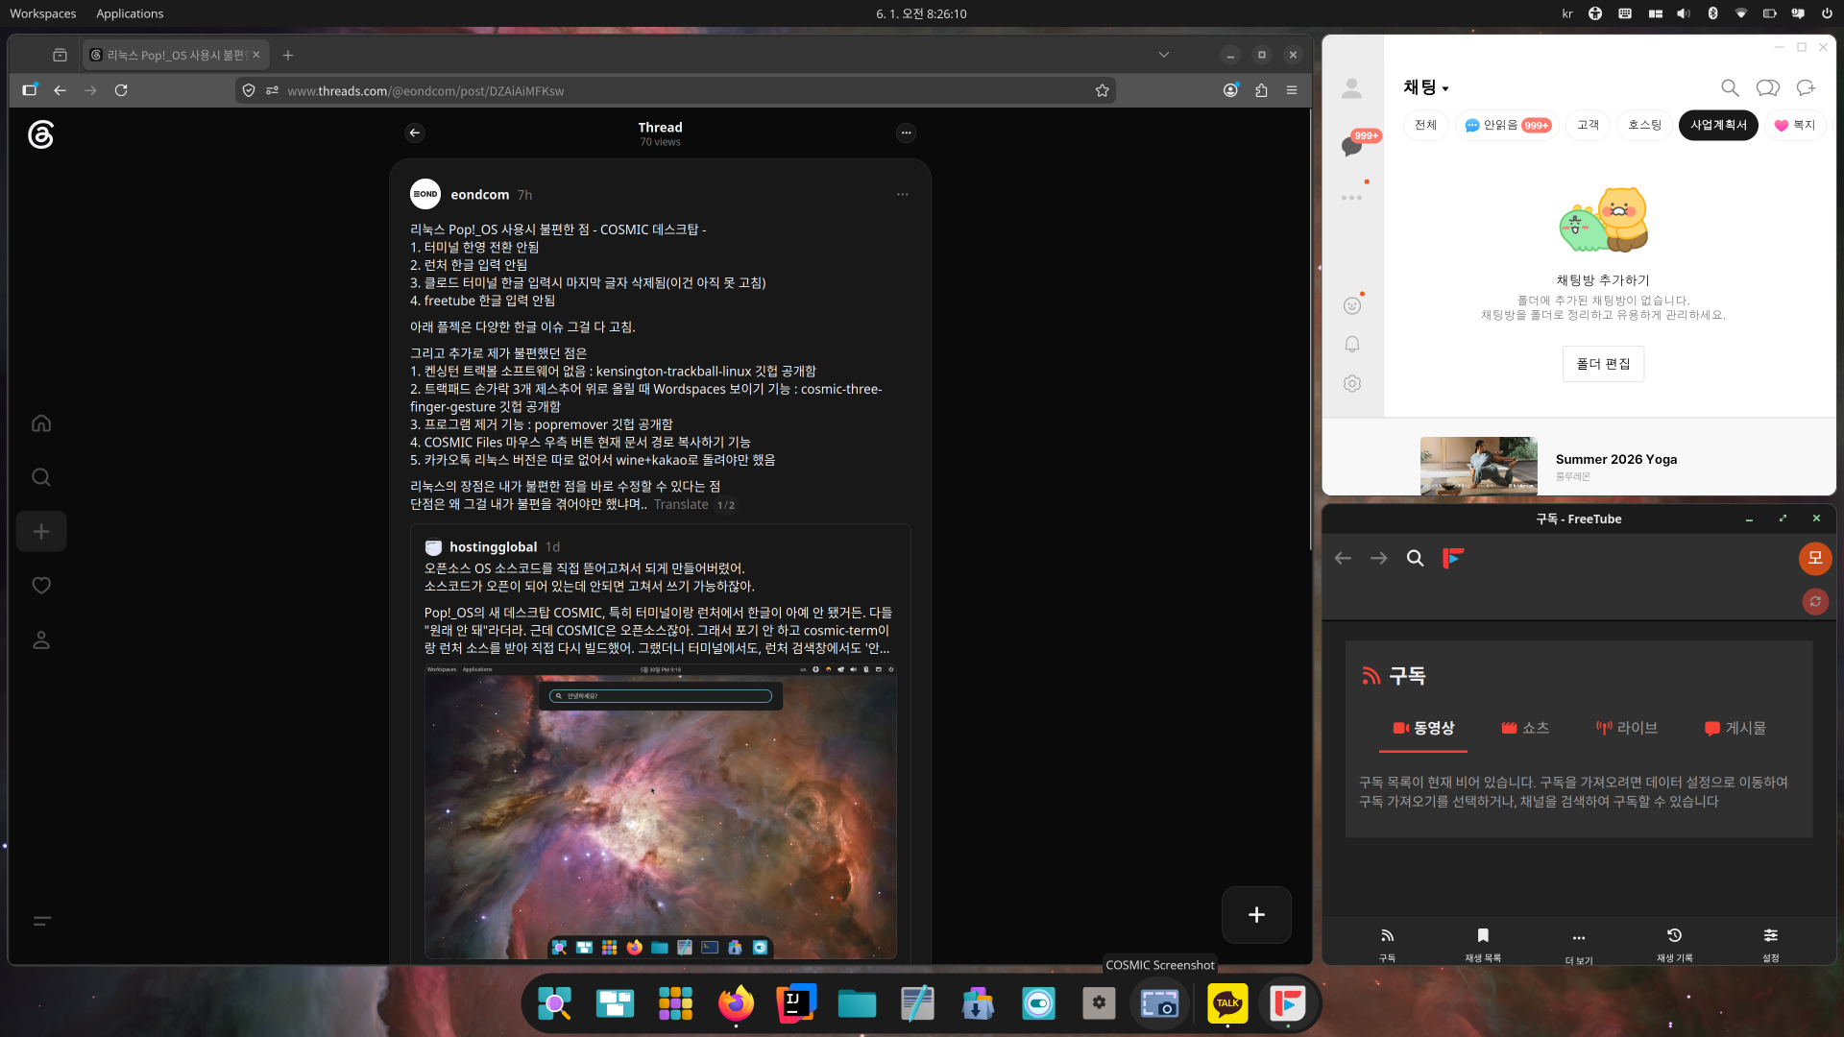Bookmark this page with the star icon
This screenshot has height=1037, width=1844.
pyautogui.click(x=1102, y=90)
